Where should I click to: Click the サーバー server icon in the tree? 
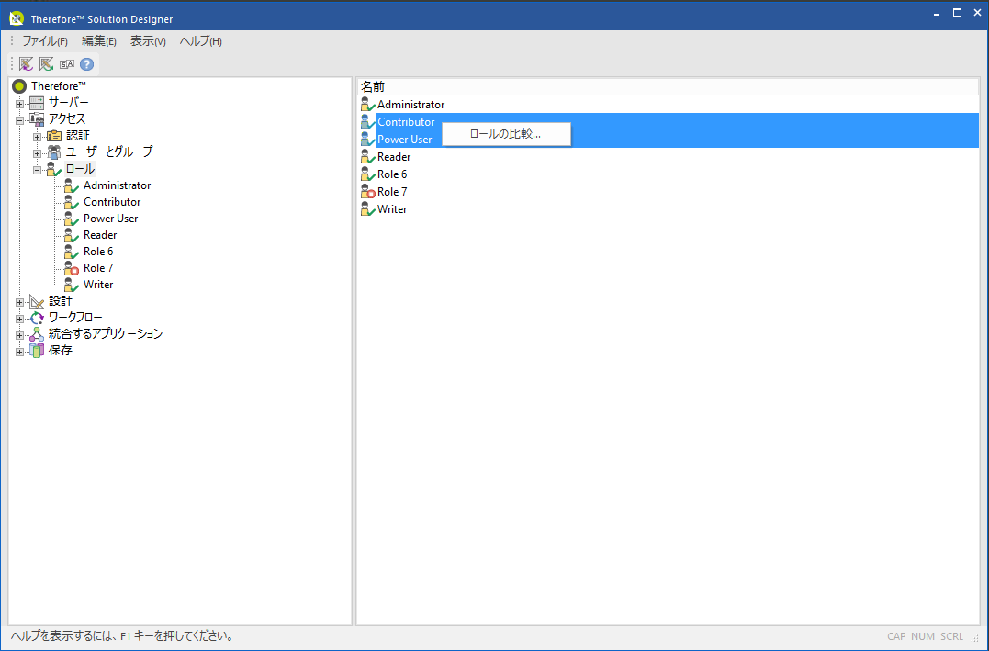[x=38, y=103]
